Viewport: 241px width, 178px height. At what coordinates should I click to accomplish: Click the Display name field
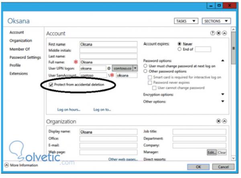pyautogui.click(x=108, y=132)
